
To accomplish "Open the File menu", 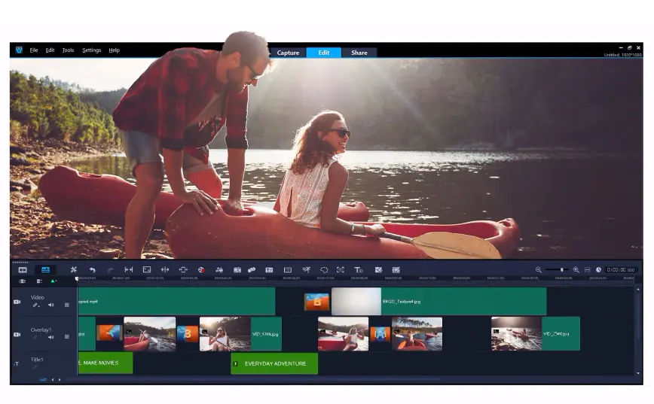I will [x=34, y=50].
